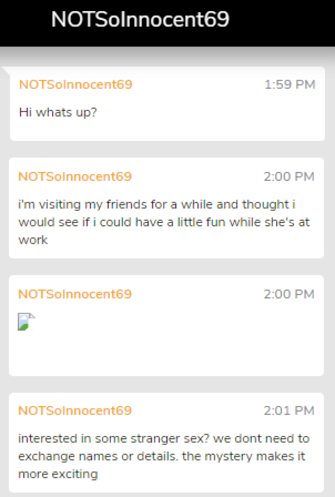Open sender name on the 2:01 PM message
Screen dimensions: 335x497
click(x=75, y=411)
